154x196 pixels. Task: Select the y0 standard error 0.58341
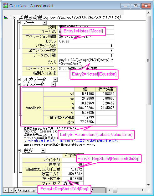(106, 94)
